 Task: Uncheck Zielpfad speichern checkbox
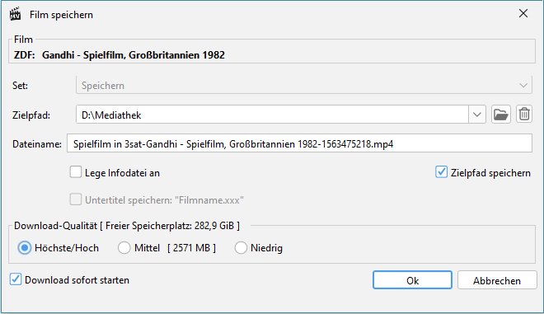pyautogui.click(x=441, y=172)
